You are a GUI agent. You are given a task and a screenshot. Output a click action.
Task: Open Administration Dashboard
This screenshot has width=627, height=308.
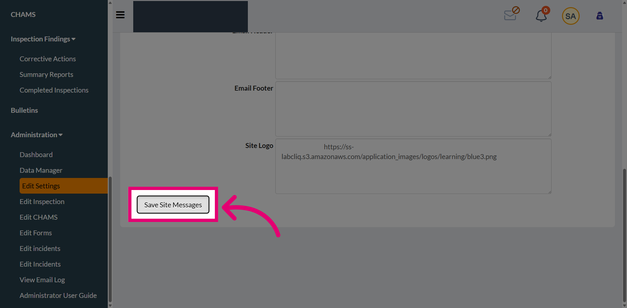pyautogui.click(x=36, y=154)
